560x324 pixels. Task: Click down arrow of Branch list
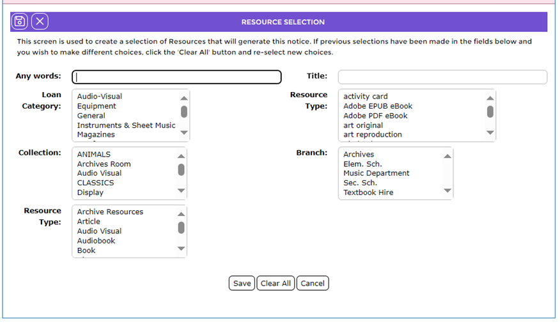pos(447,190)
